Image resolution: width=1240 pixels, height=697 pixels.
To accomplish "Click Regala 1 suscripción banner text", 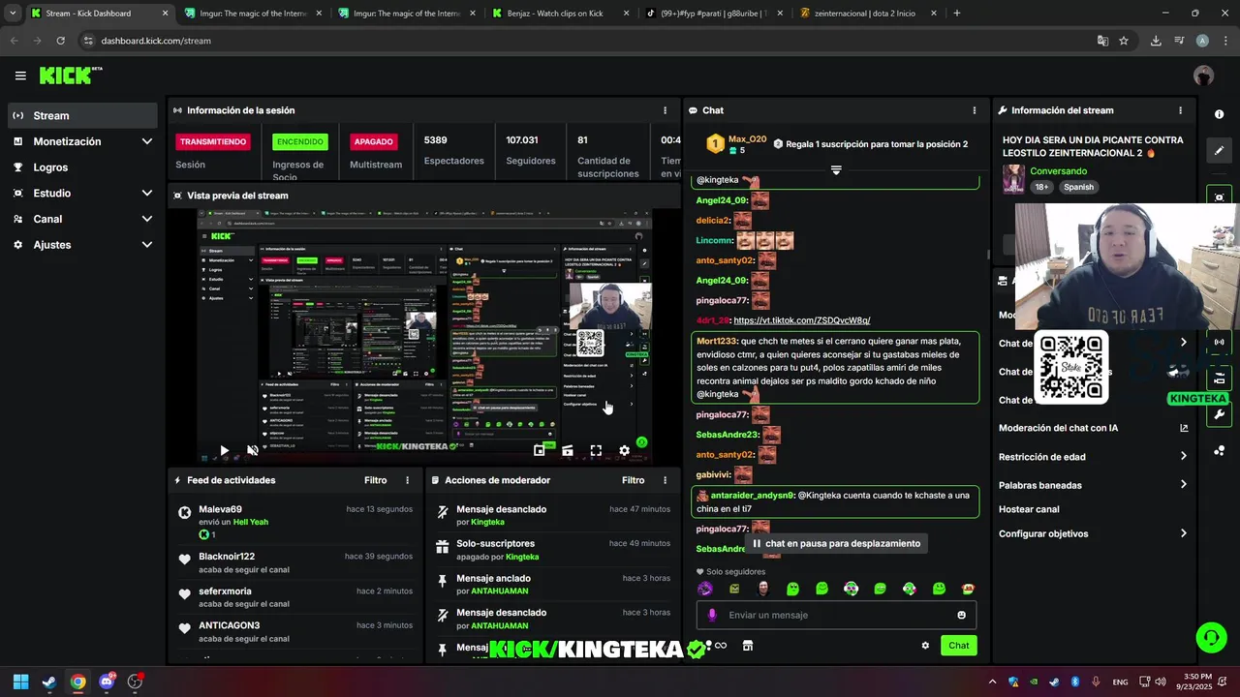I will pos(876,144).
